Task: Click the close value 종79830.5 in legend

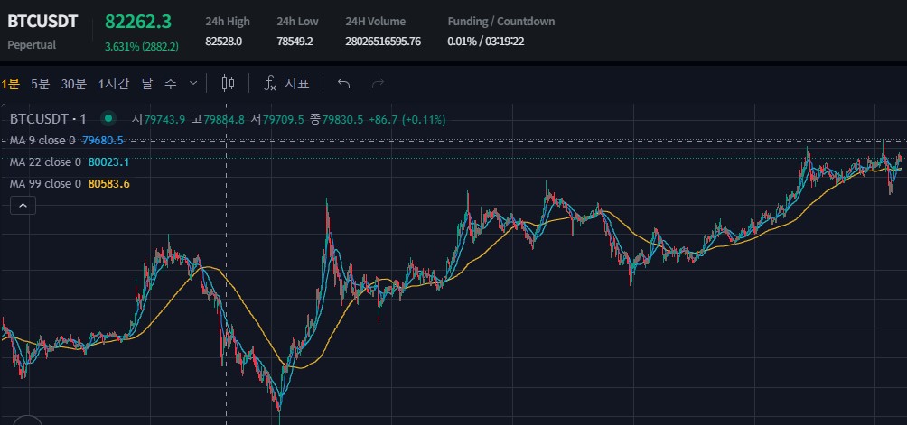Action: pyautogui.click(x=337, y=119)
